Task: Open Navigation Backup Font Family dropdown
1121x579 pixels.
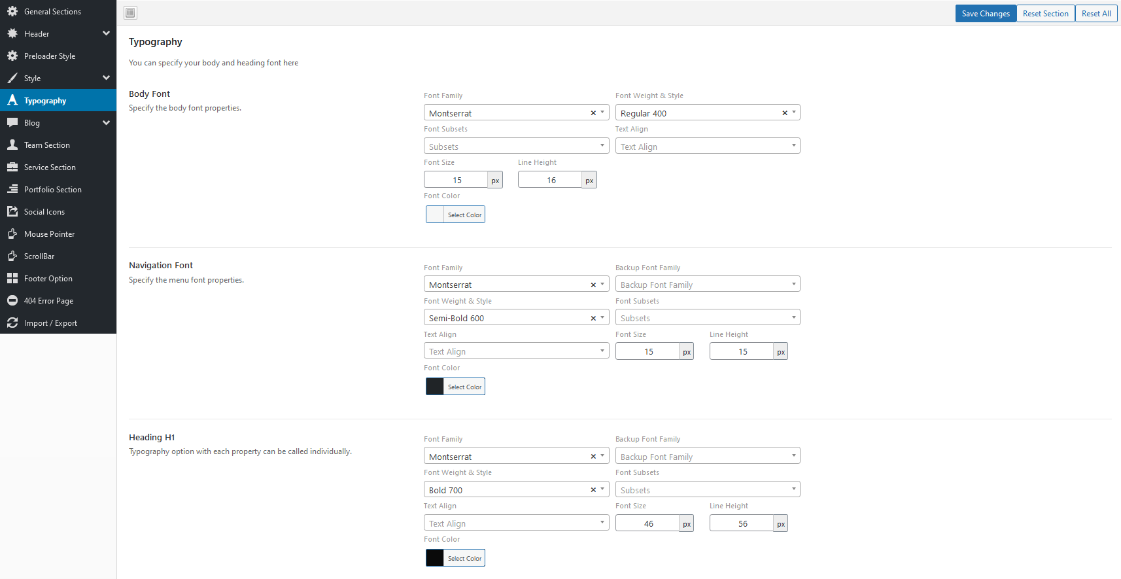Action: coord(708,284)
